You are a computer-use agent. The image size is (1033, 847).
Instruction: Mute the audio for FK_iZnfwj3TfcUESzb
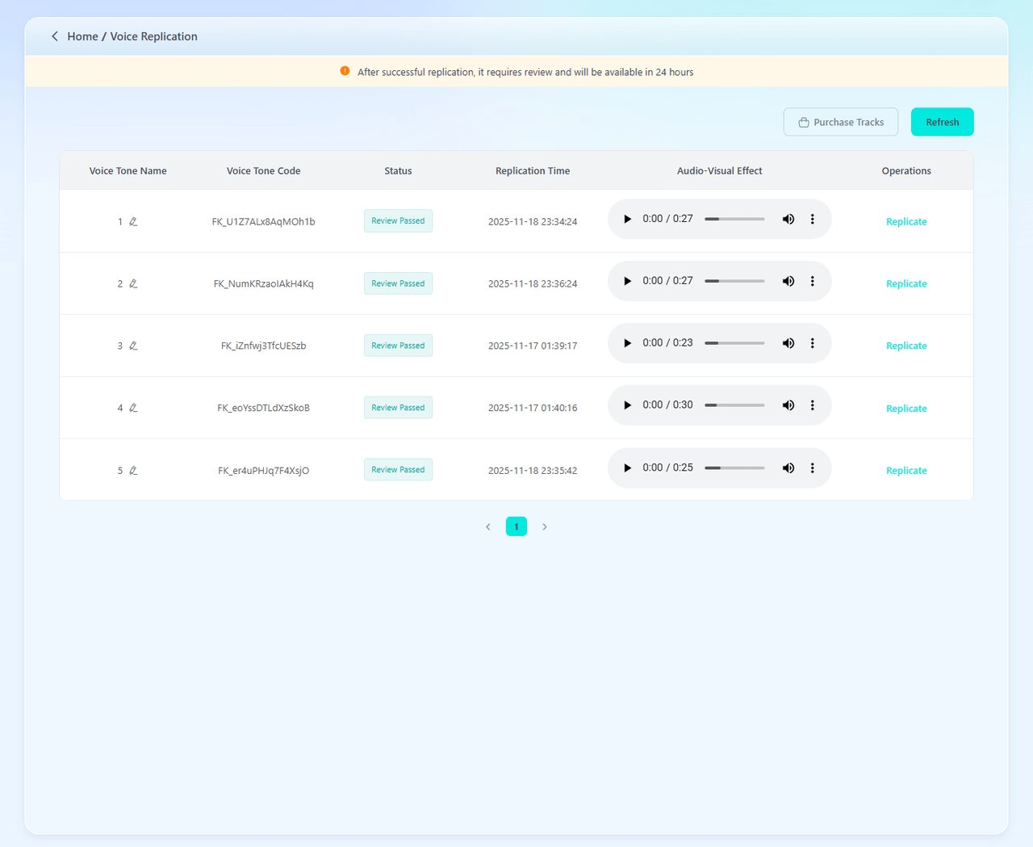(x=788, y=343)
